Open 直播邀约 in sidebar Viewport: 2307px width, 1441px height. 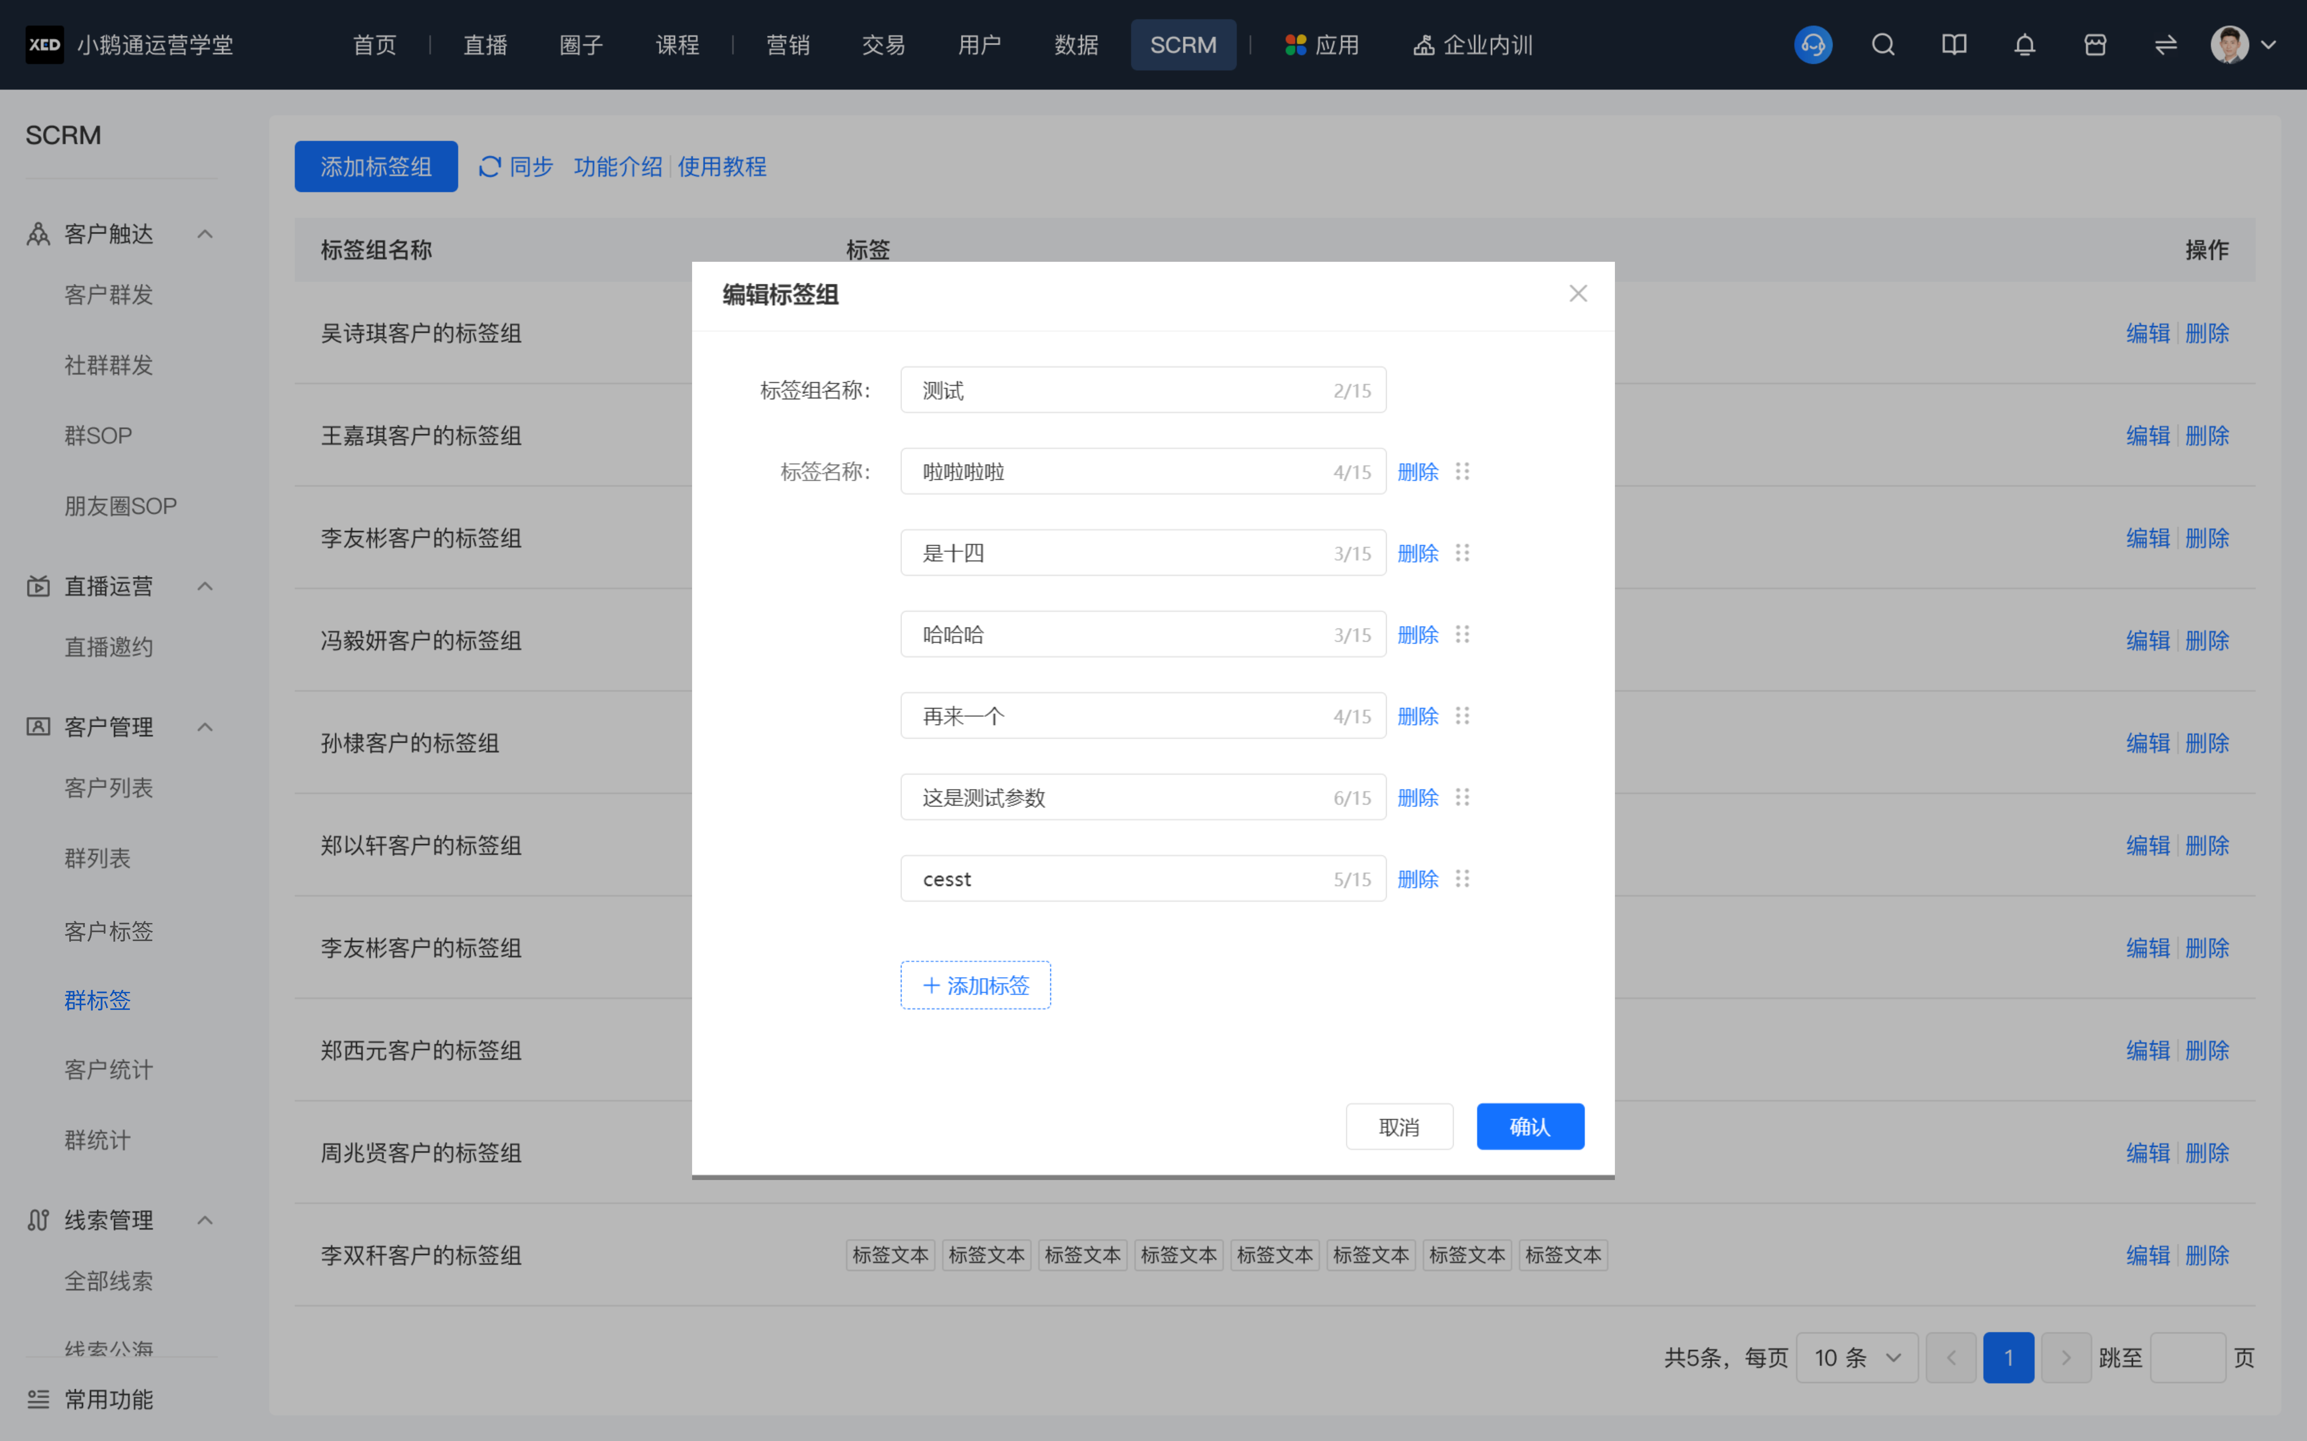(109, 647)
